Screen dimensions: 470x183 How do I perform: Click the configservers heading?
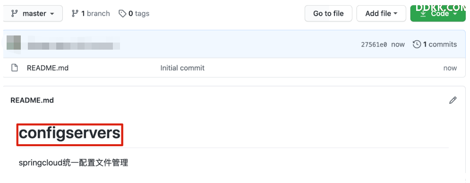[x=69, y=134]
